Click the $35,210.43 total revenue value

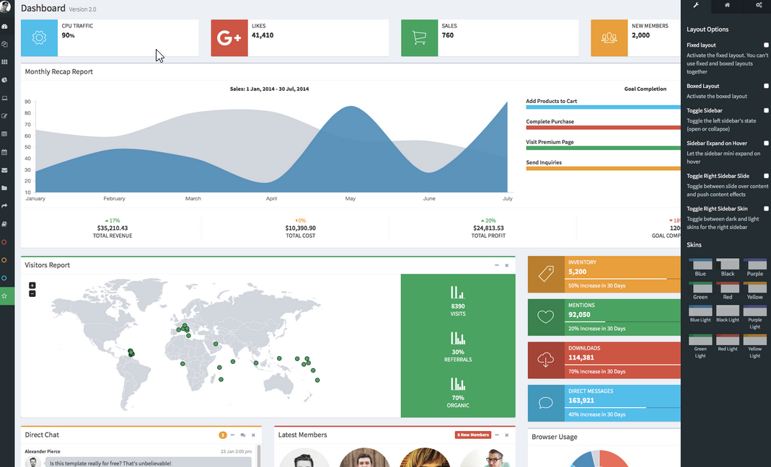click(x=113, y=228)
